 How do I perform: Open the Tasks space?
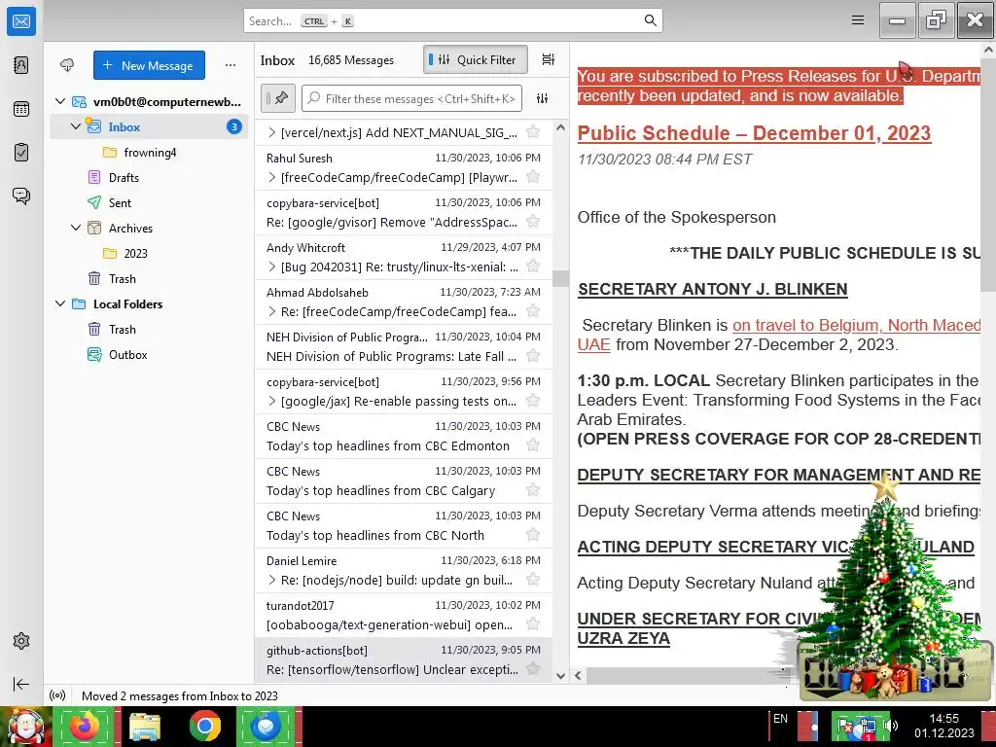21,153
